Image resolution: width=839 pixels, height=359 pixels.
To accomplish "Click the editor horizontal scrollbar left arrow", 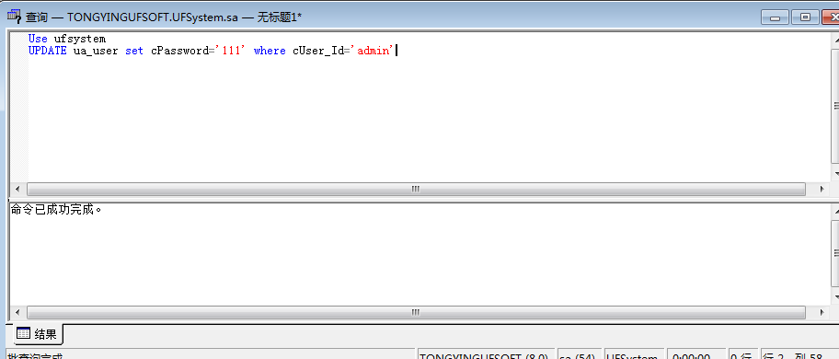I will (x=17, y=189).
